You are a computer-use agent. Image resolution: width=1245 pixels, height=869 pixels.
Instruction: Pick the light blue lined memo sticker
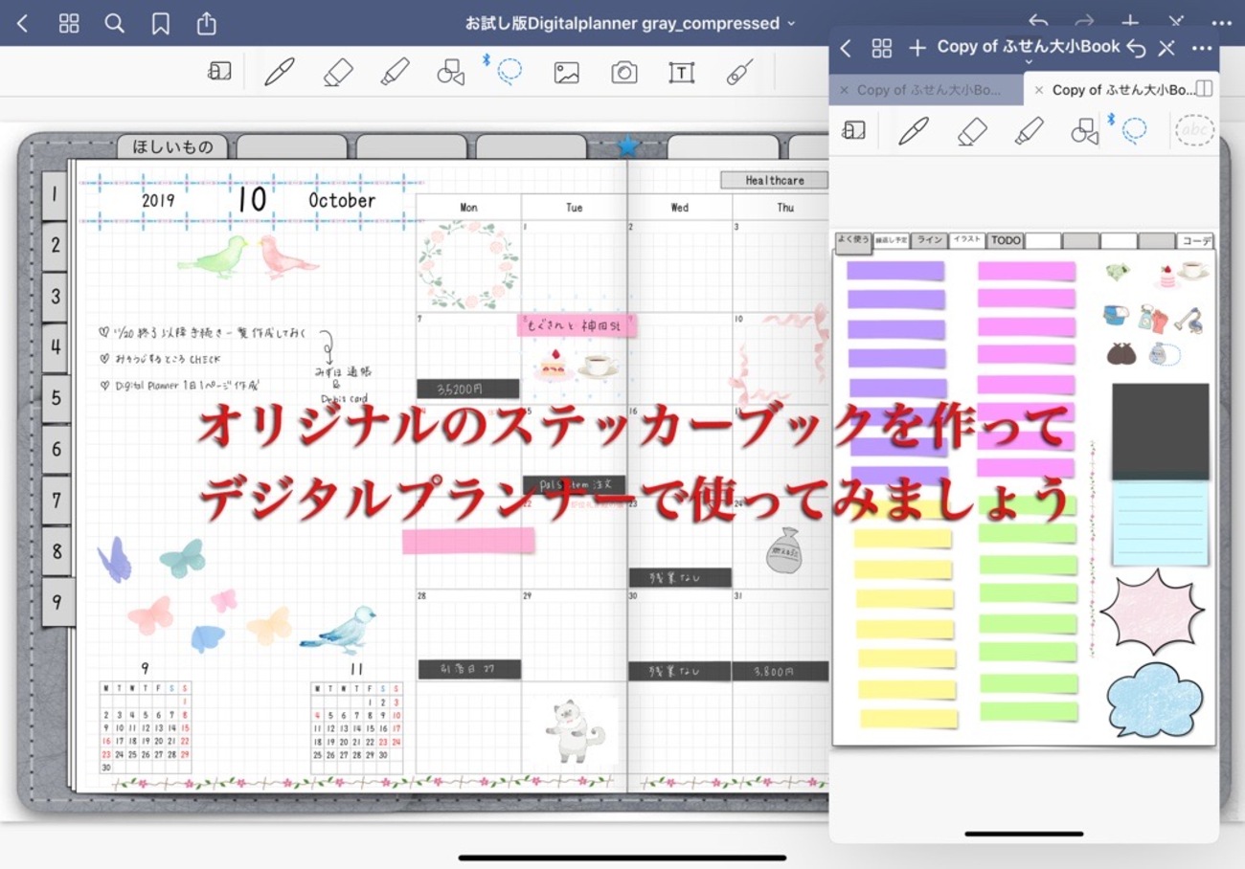[1160, 524]
